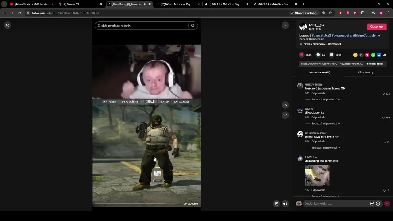
Task: Open media control playlist icon in toolbar
Action: (x=374, y=13)
